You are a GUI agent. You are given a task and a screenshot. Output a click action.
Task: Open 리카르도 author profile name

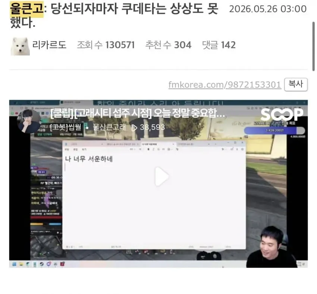pos(49,45)
